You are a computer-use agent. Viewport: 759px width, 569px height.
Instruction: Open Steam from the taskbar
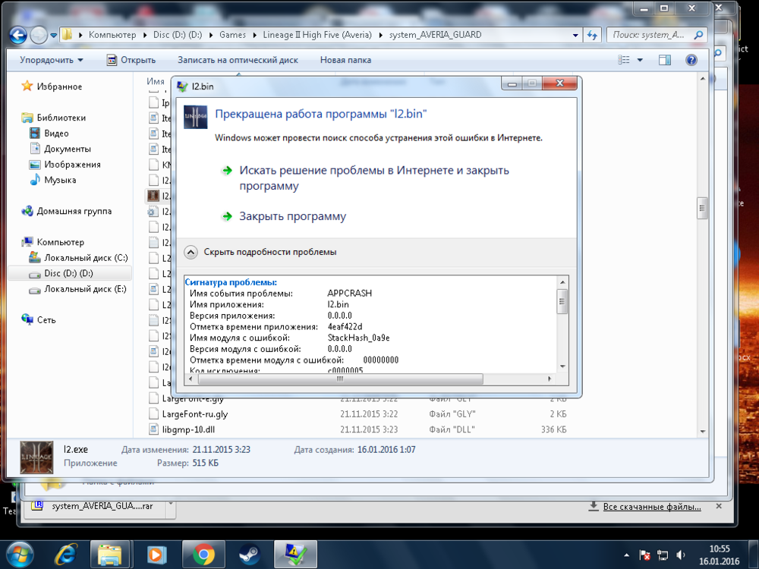(247, 555)
